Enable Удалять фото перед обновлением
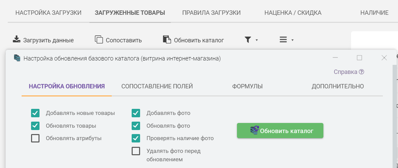The height and width of the screenshot is (168, 398). pyautogui.click(x=136, y=151)
